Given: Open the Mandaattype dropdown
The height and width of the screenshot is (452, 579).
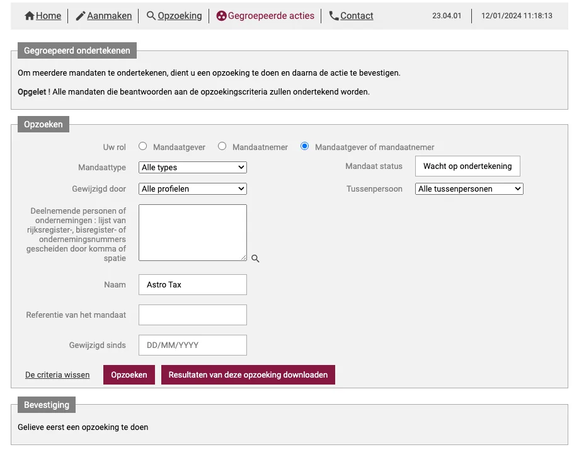Looking at the screenshot, I should [193, 168].
